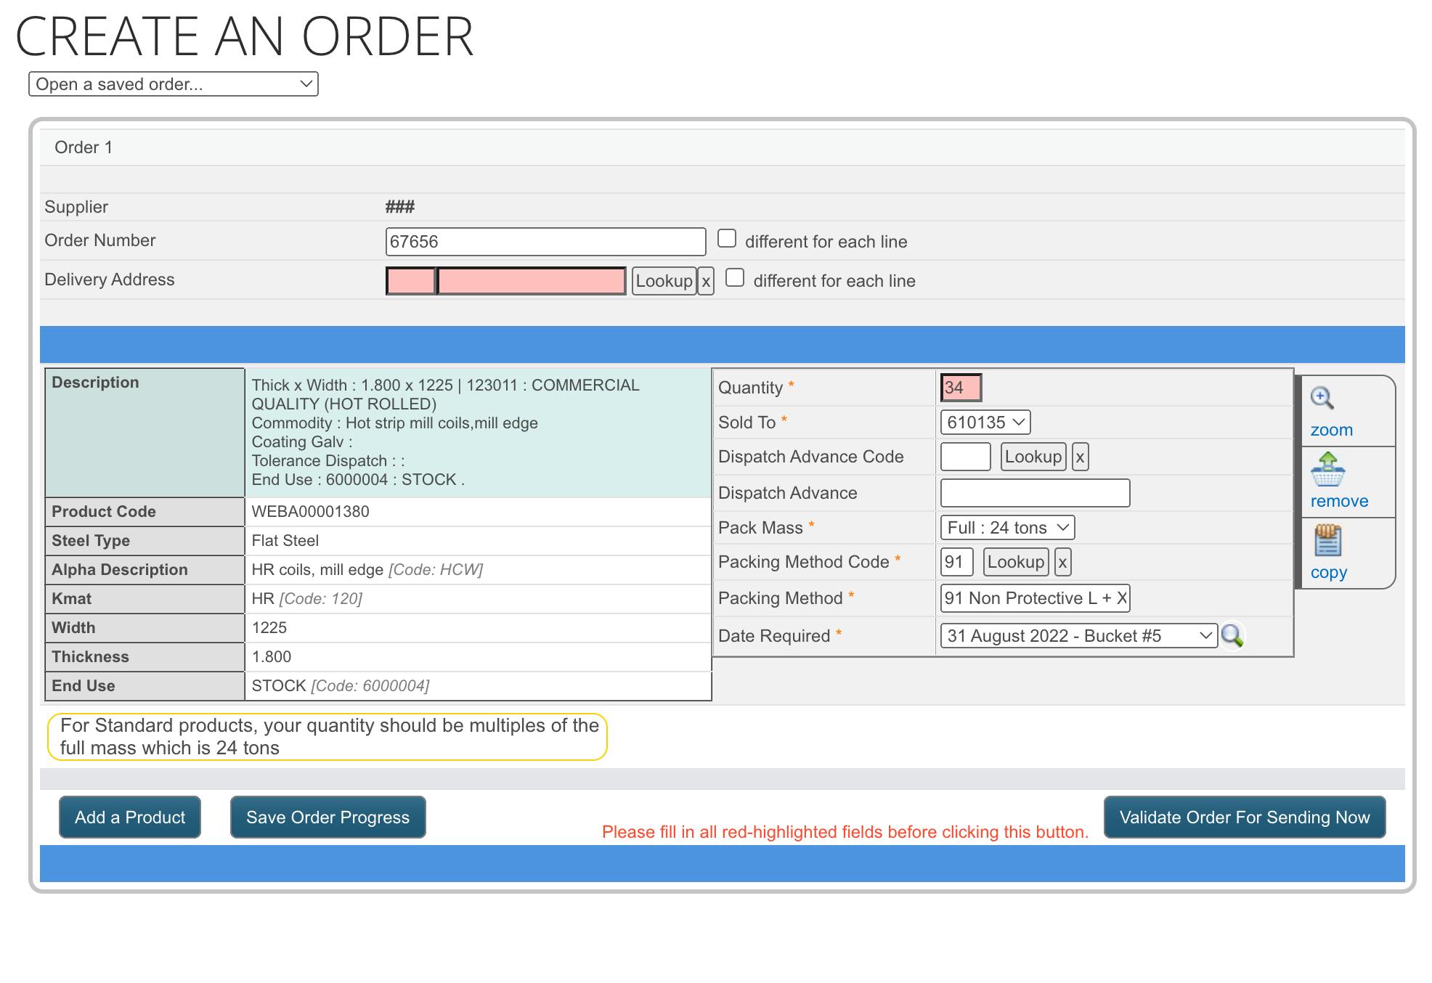The image size is (1432, 983).
Task: Click 'Save Order Progress' button
Action: 329,817
